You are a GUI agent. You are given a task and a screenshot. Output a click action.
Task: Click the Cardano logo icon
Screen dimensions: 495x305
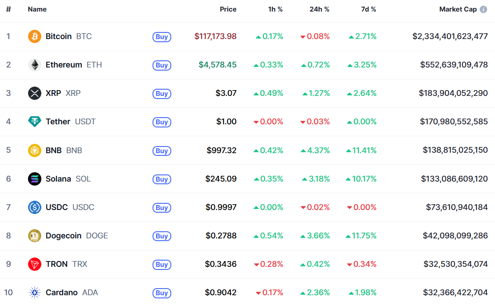35,293
